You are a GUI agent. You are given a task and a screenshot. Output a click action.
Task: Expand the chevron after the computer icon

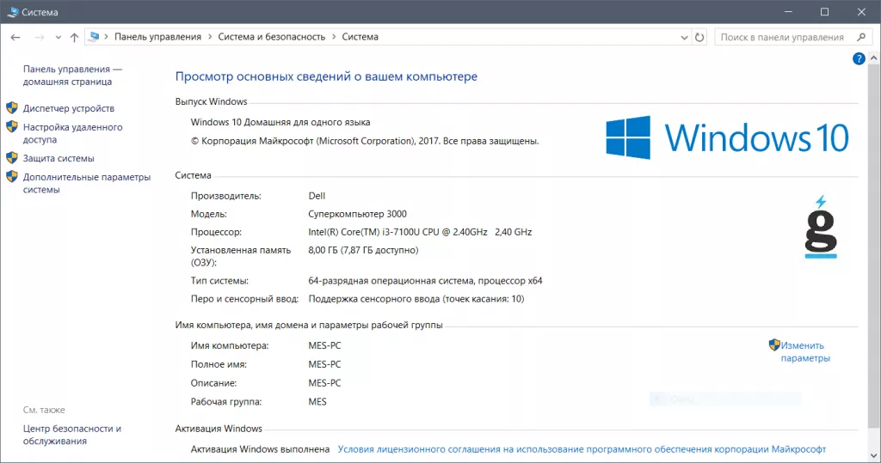click(106, 36)
